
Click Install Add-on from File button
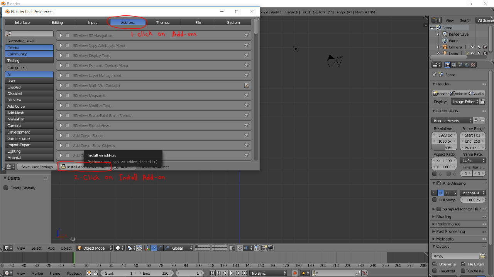[x=85, y=167]
